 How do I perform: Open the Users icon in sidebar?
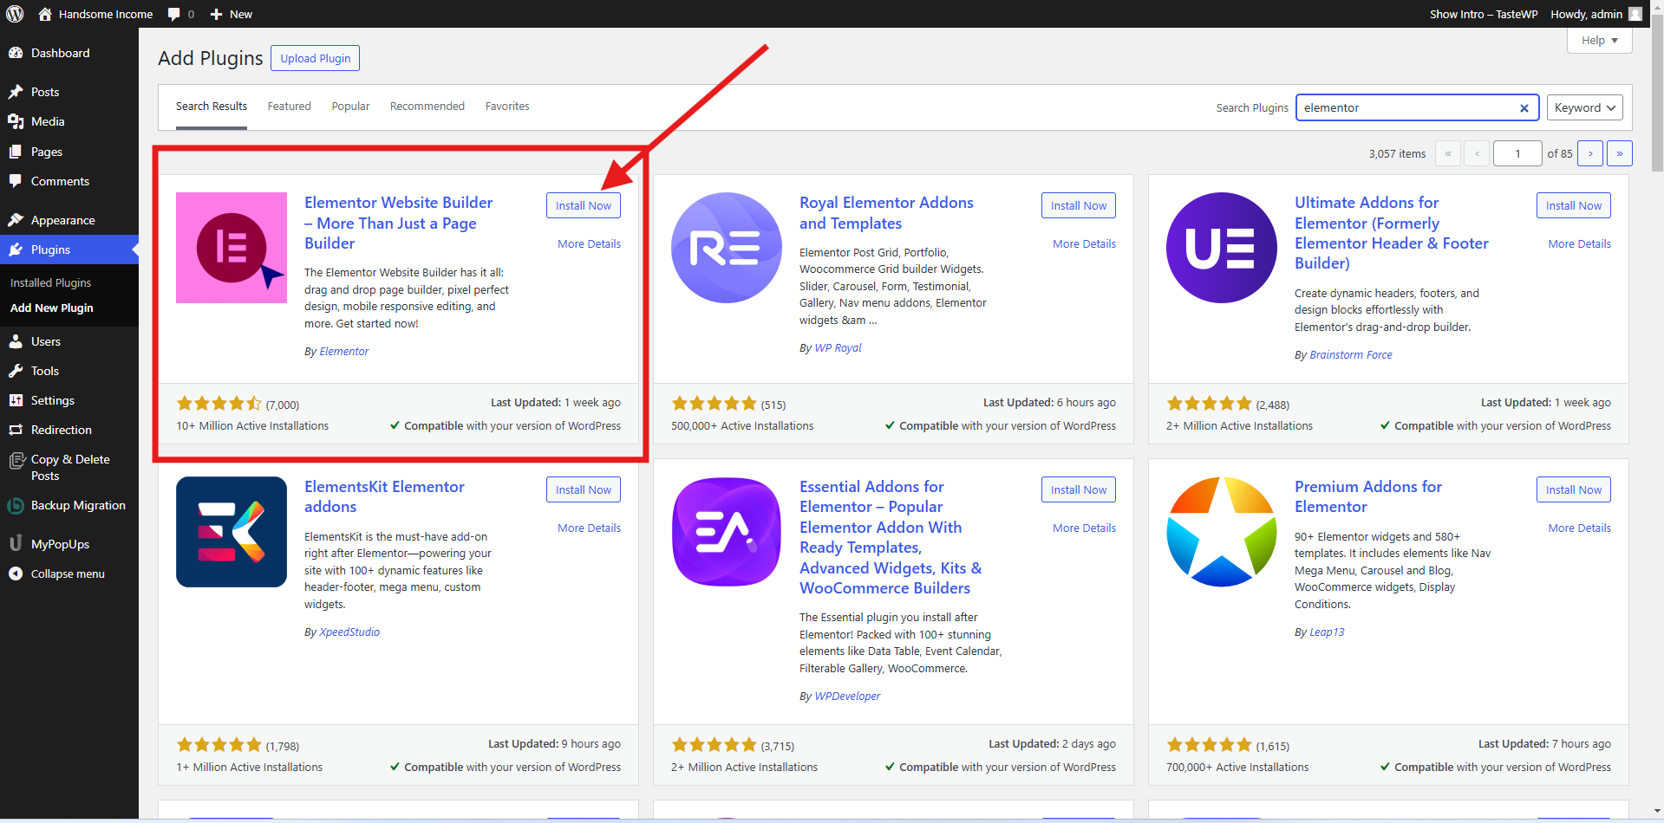click(16, 341)
